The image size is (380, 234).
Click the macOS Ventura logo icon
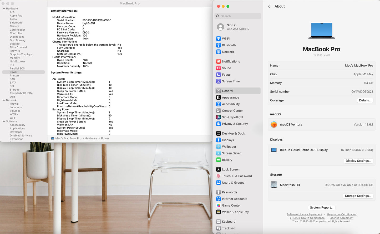tap(274, 124)
